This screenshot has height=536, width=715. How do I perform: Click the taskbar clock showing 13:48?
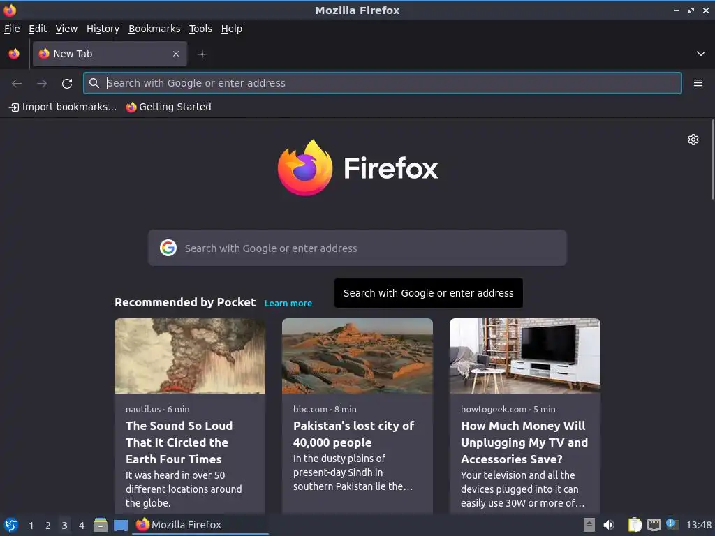tap(698, 525)
